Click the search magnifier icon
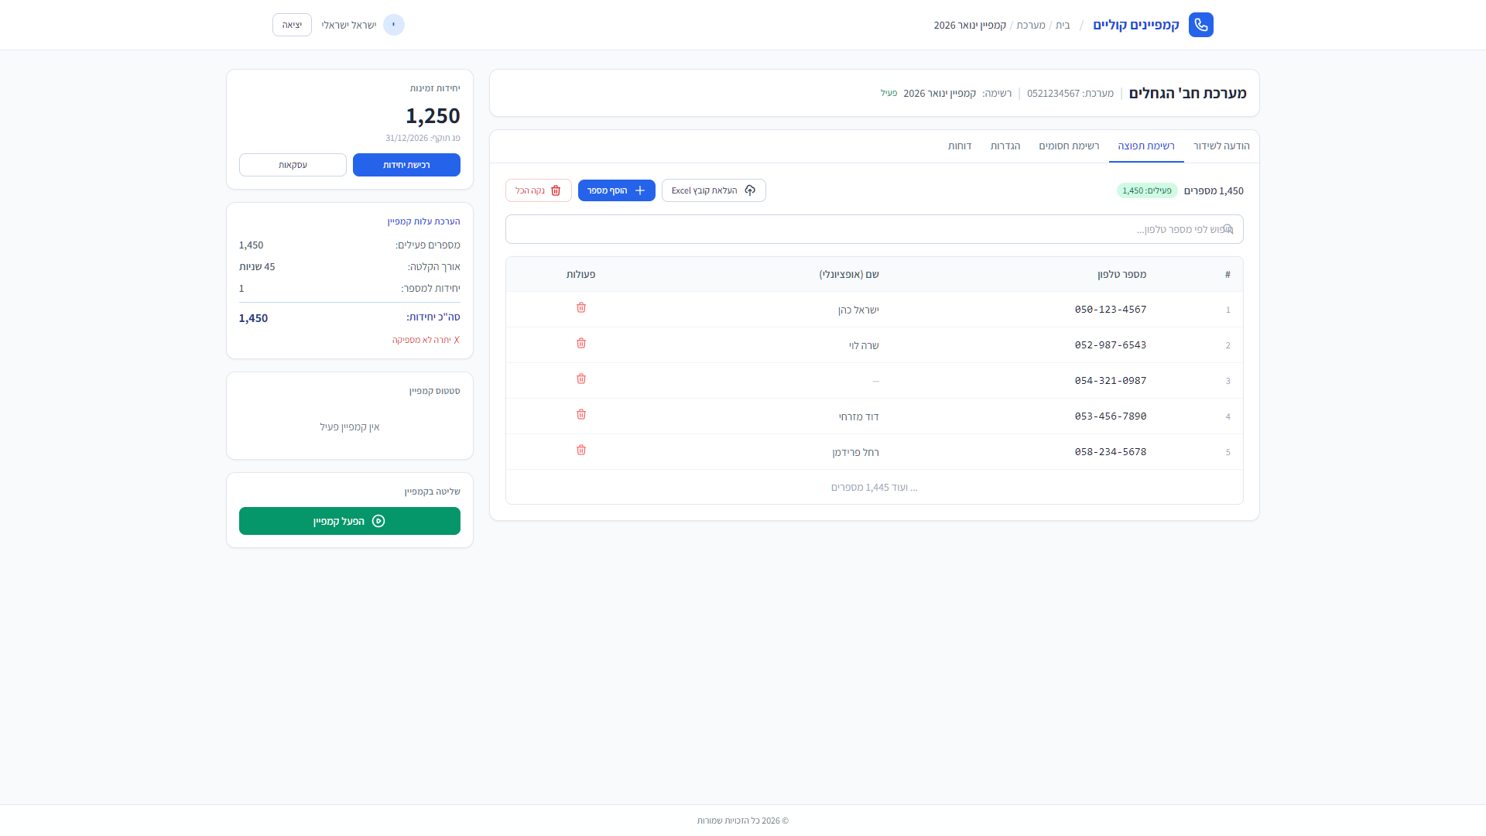1486x836 pixels. [x=1227, y=229]
